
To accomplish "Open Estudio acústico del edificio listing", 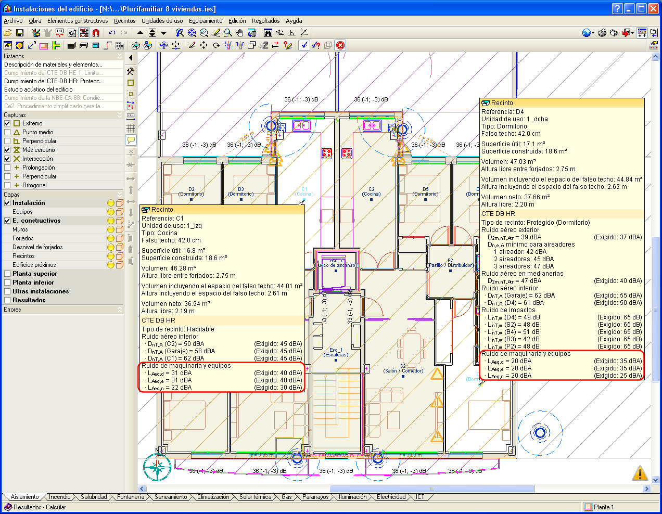I will (x=39, y=89).
